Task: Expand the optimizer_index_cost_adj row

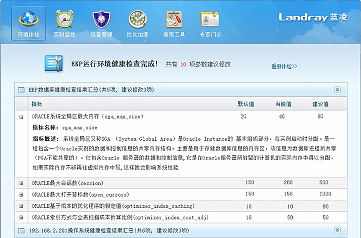Action: 21,218
